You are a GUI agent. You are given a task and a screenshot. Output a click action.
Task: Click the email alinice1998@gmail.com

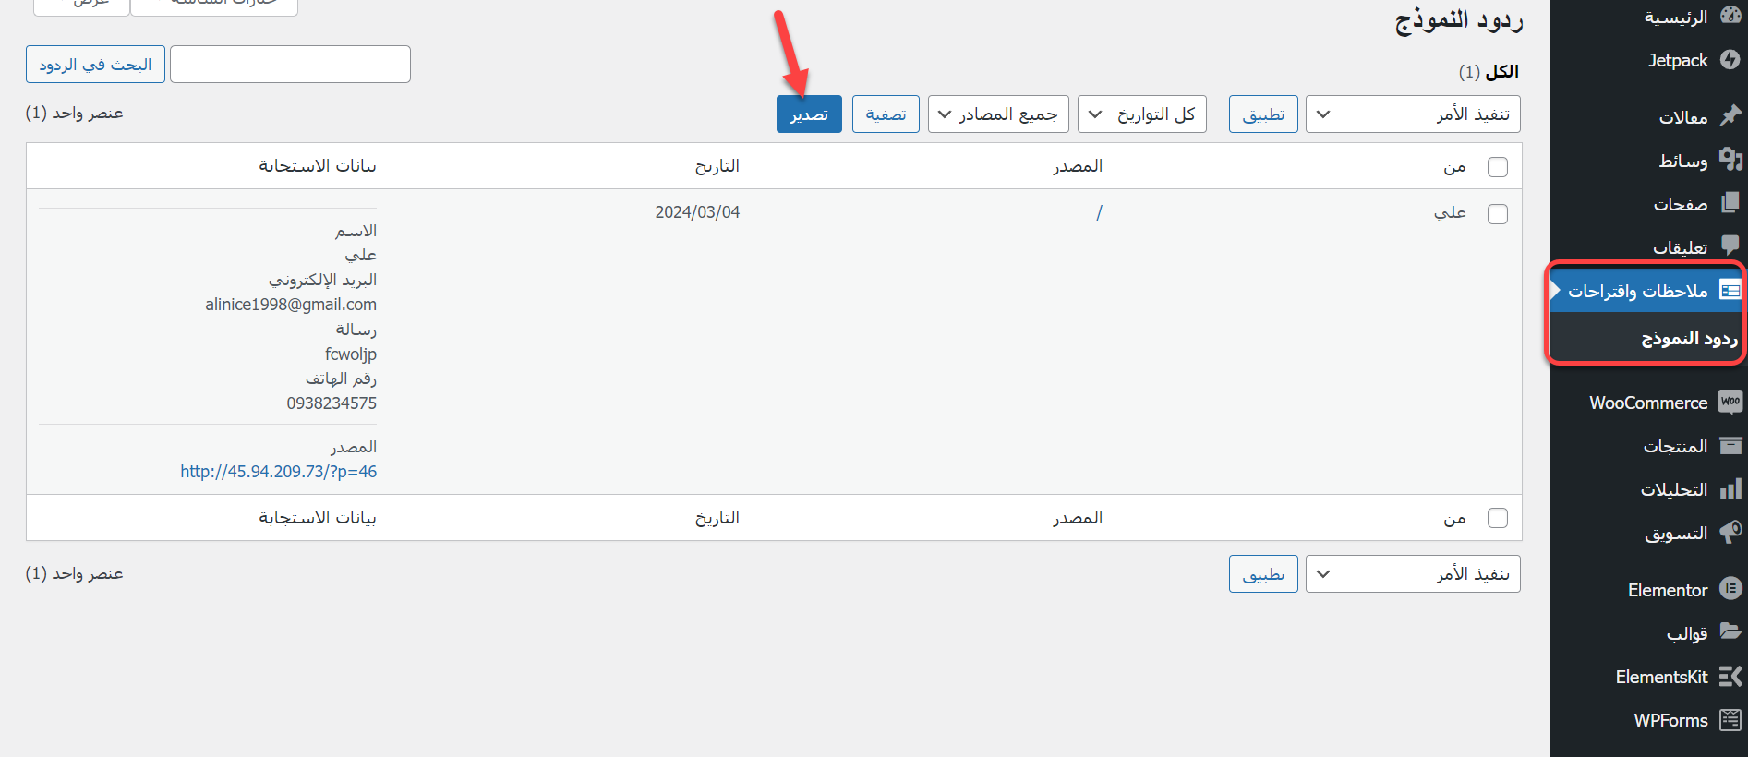click(291, 305)
